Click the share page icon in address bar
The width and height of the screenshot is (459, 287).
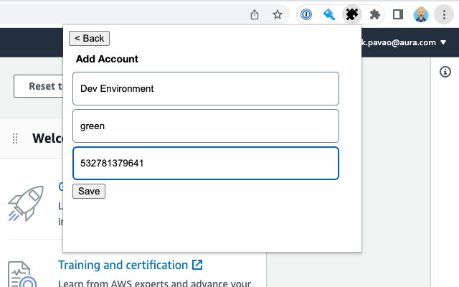[x=255, y=14]
